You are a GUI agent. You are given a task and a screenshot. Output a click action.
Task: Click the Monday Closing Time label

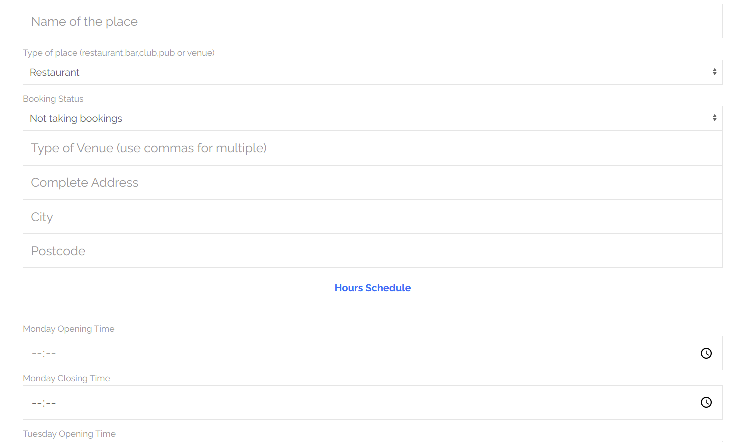pyautogui.click(x=66, y=378)
